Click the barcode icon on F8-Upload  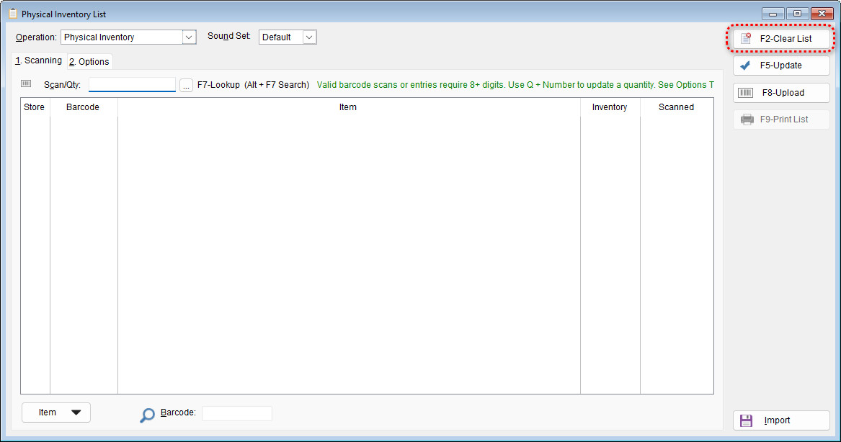pos(747,93)
